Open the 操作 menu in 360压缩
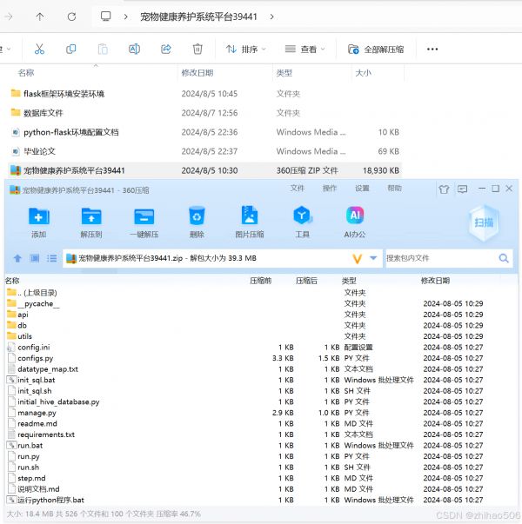The width and height of the screenshot is (522, 524). (x=329, y=189)
